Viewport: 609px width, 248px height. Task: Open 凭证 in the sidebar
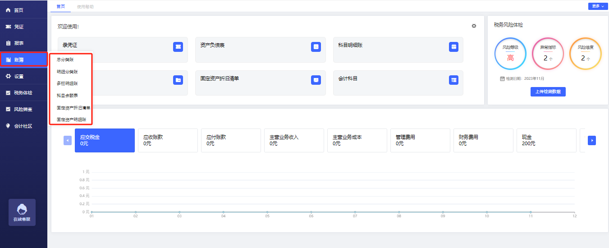point(23,27)
